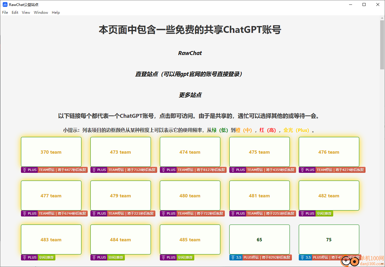Open the 474 team account card
Screen dimensions: 385x267
point(190,152)
